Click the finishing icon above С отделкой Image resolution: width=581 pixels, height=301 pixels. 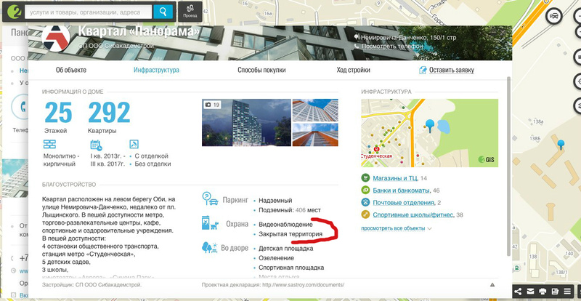coord(134,144)
